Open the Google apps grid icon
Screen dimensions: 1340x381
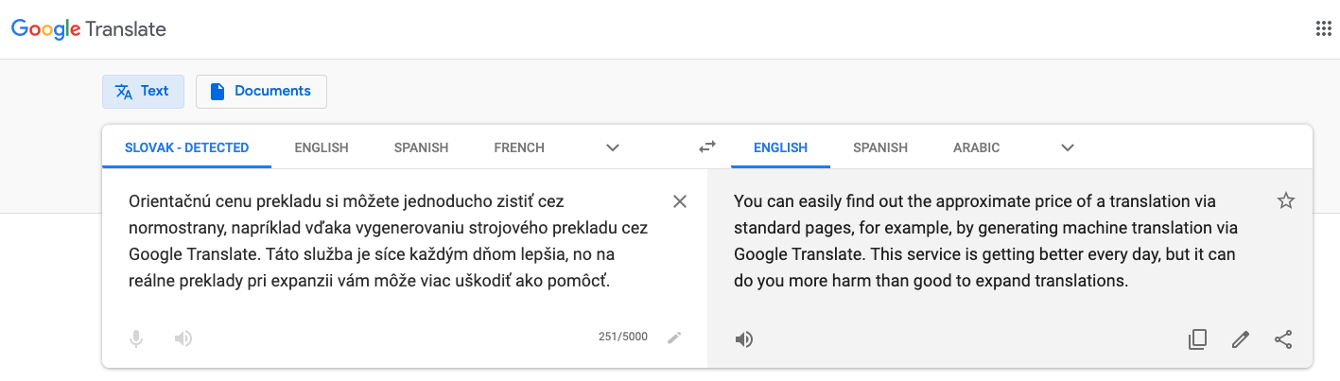1323,28
